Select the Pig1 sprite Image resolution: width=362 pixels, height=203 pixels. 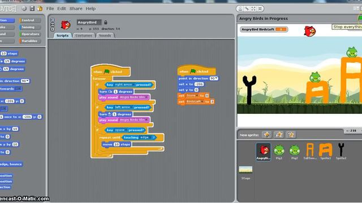click(279, 152)
